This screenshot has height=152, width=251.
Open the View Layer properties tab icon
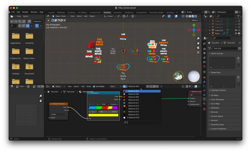point(204,58)
